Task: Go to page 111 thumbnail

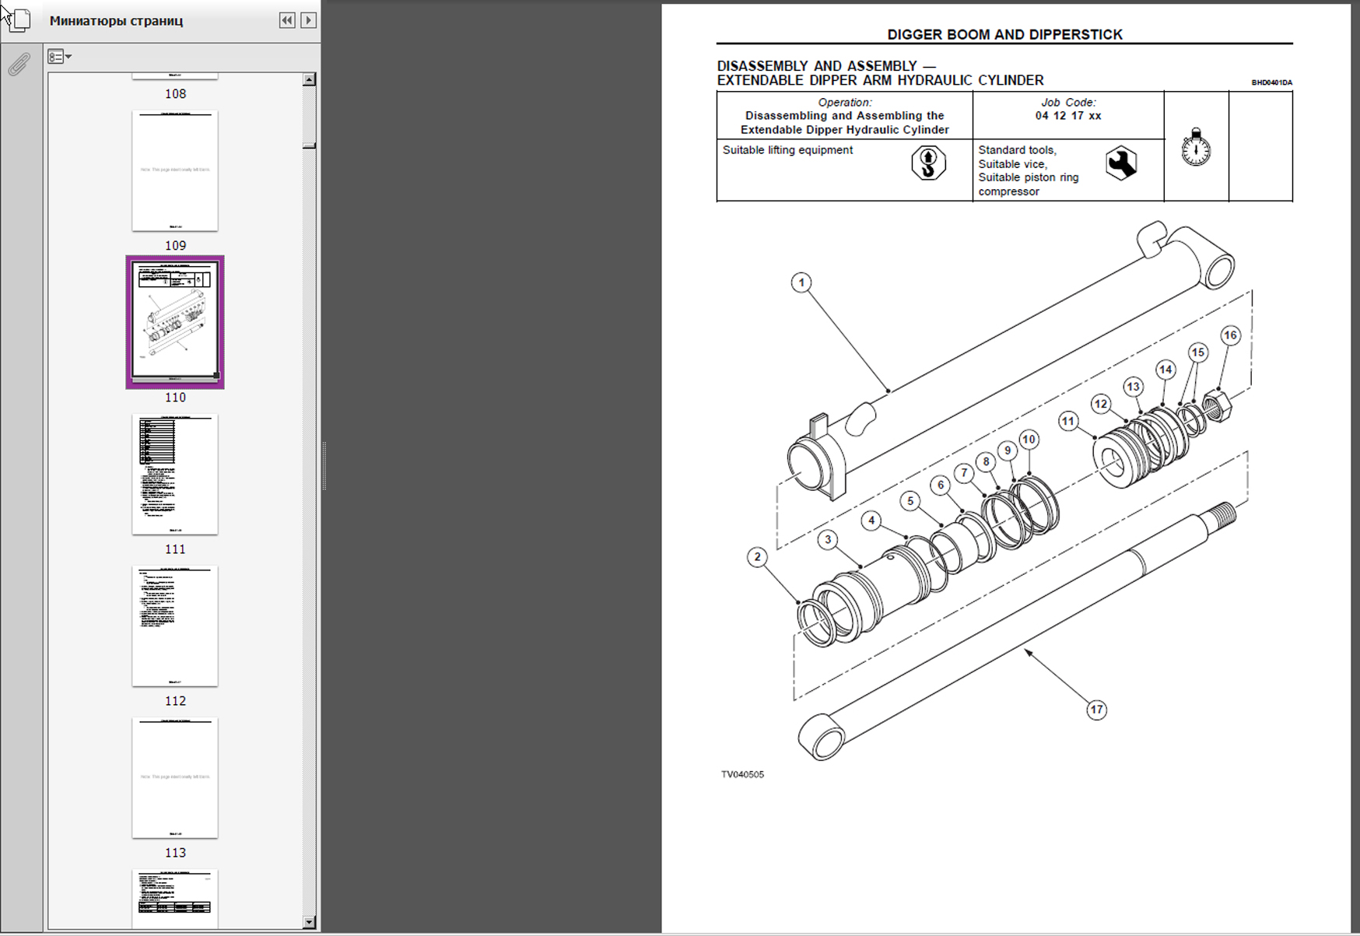Action: (175, 474)
